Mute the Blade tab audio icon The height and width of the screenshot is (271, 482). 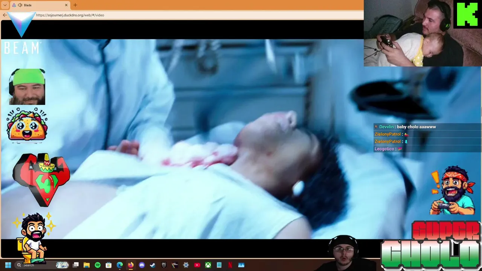tap(20, 5)
